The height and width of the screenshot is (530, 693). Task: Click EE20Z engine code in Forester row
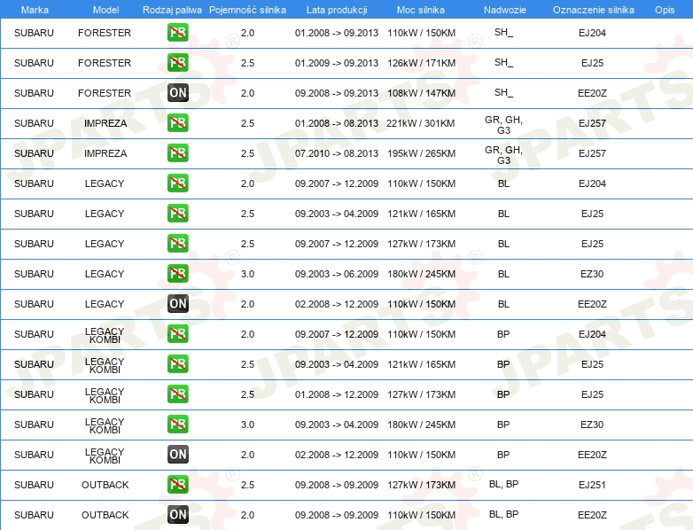tap(592, 93)
